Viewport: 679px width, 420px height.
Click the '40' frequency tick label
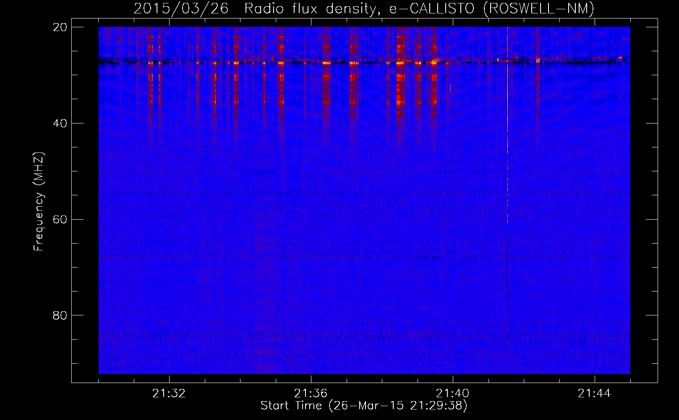tap(60, 123)
